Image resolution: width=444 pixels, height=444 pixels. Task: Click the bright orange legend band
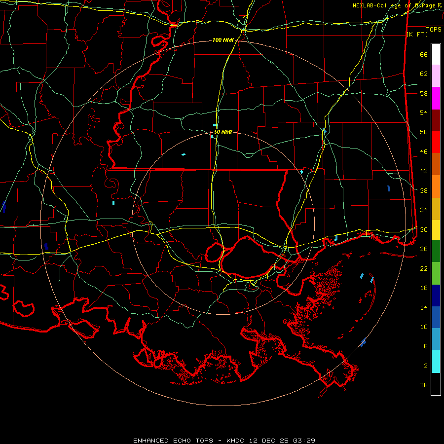tap(436, 186)
